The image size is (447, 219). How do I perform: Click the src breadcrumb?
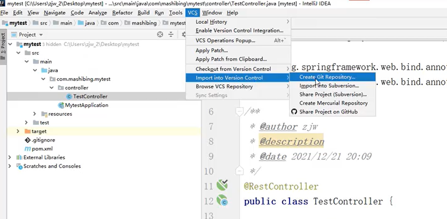coord(39,23)
